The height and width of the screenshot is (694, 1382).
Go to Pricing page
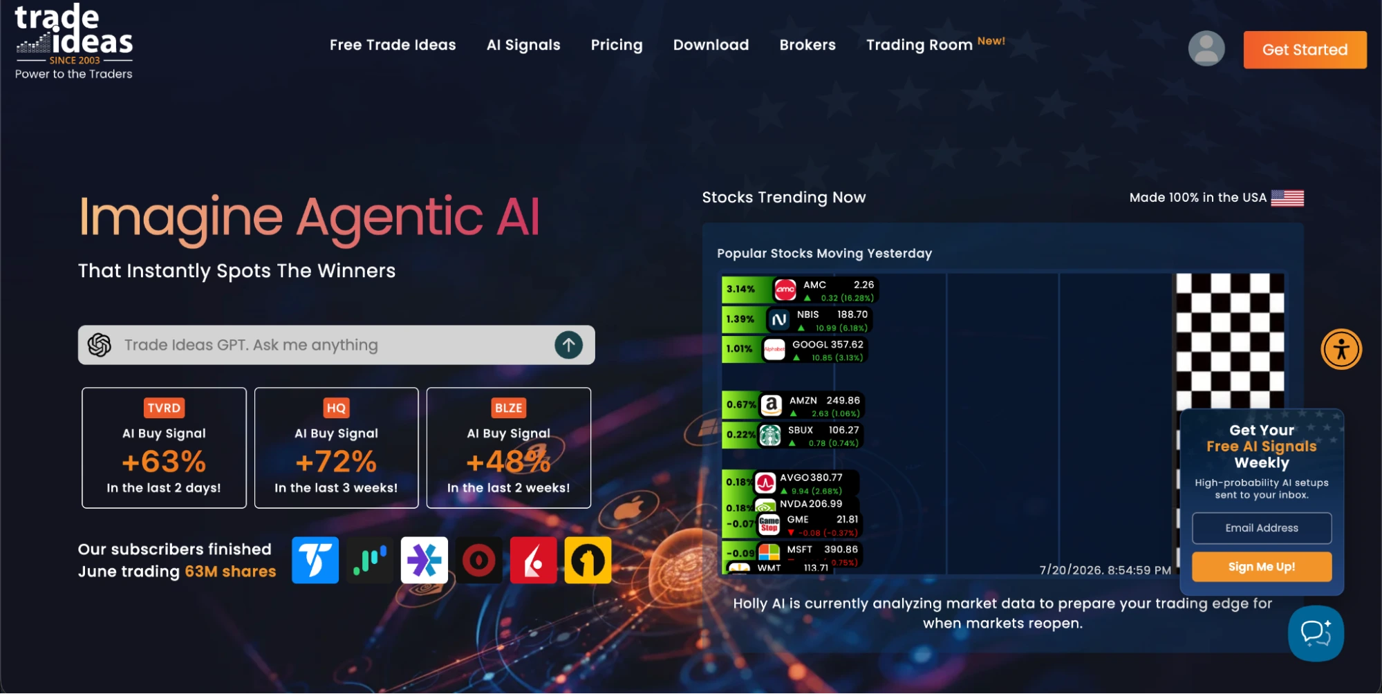point(617,46)
